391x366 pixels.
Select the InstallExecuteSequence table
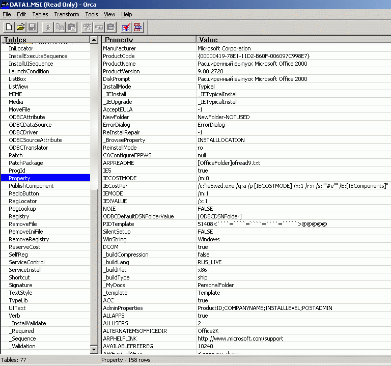coord(38,56)
